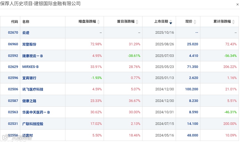Click listing date 2025/01/13
The width and height of the screenshot is (240, 142).
tap(165, 78)
